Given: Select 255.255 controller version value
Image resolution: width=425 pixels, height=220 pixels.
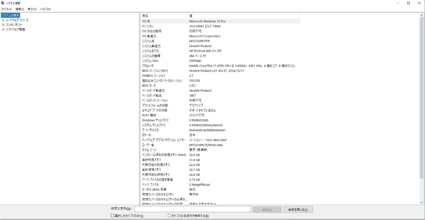Looking at the screenshot, I should (194, 81).
